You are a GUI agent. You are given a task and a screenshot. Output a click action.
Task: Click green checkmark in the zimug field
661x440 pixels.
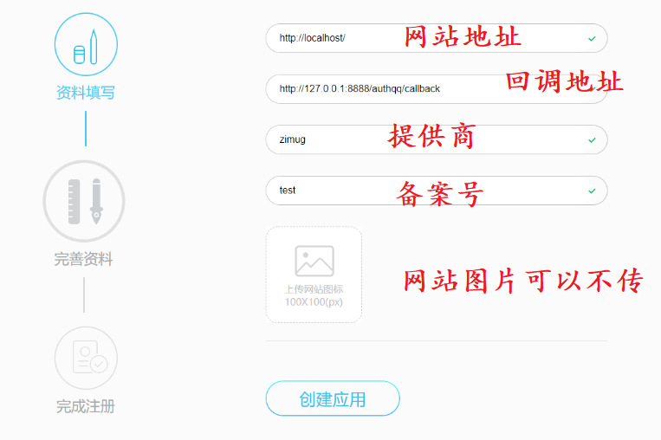pos(592,139)
